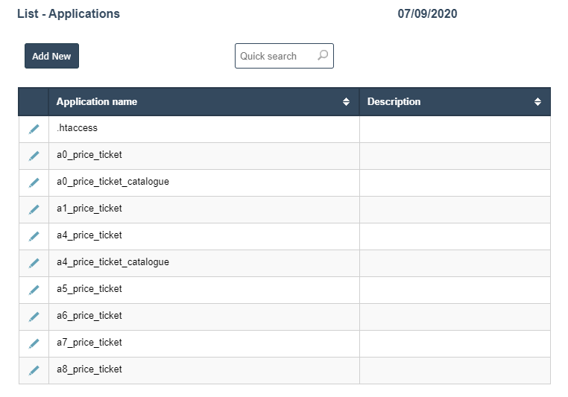
Task: Click the edit pencil for .htaccess
Action: click(34, 129)
